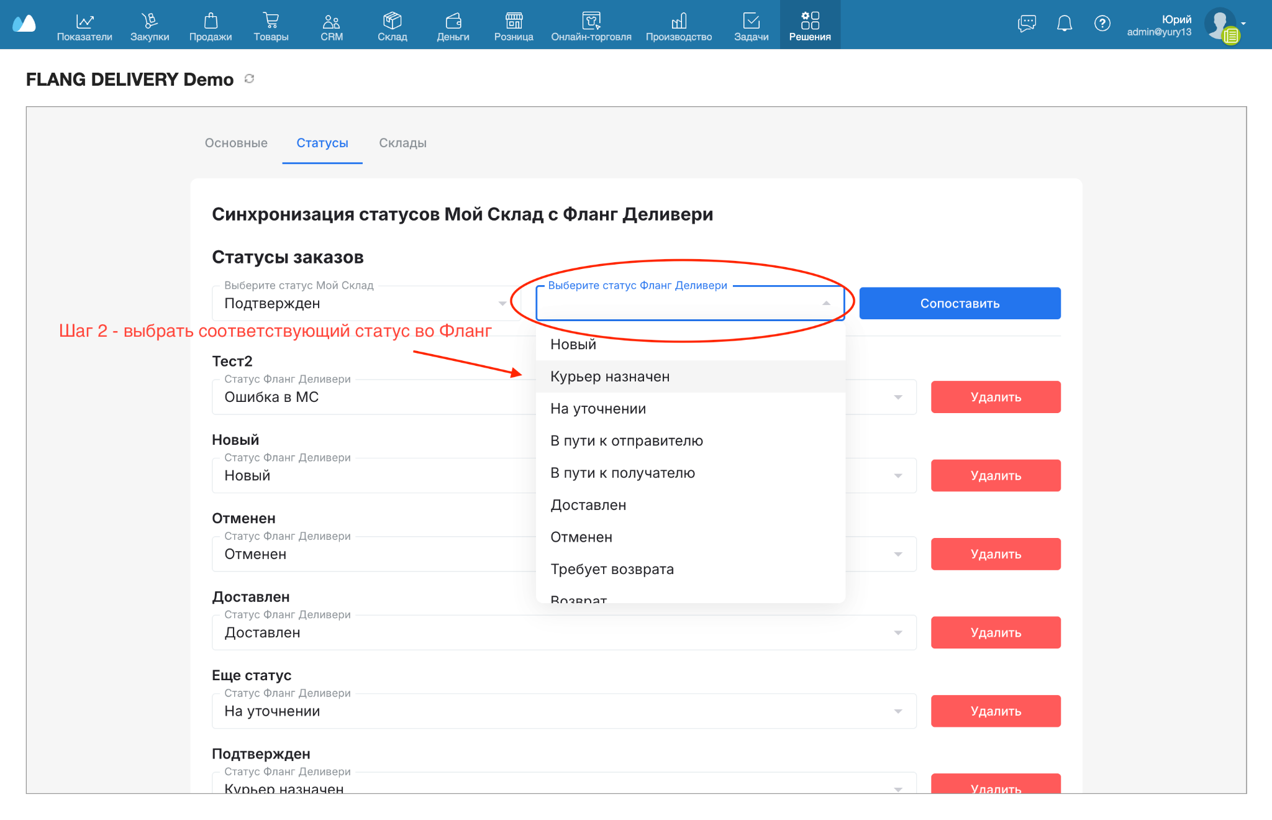Choose Требует возврата option
Screen dimensions: 1272x820
691,570
